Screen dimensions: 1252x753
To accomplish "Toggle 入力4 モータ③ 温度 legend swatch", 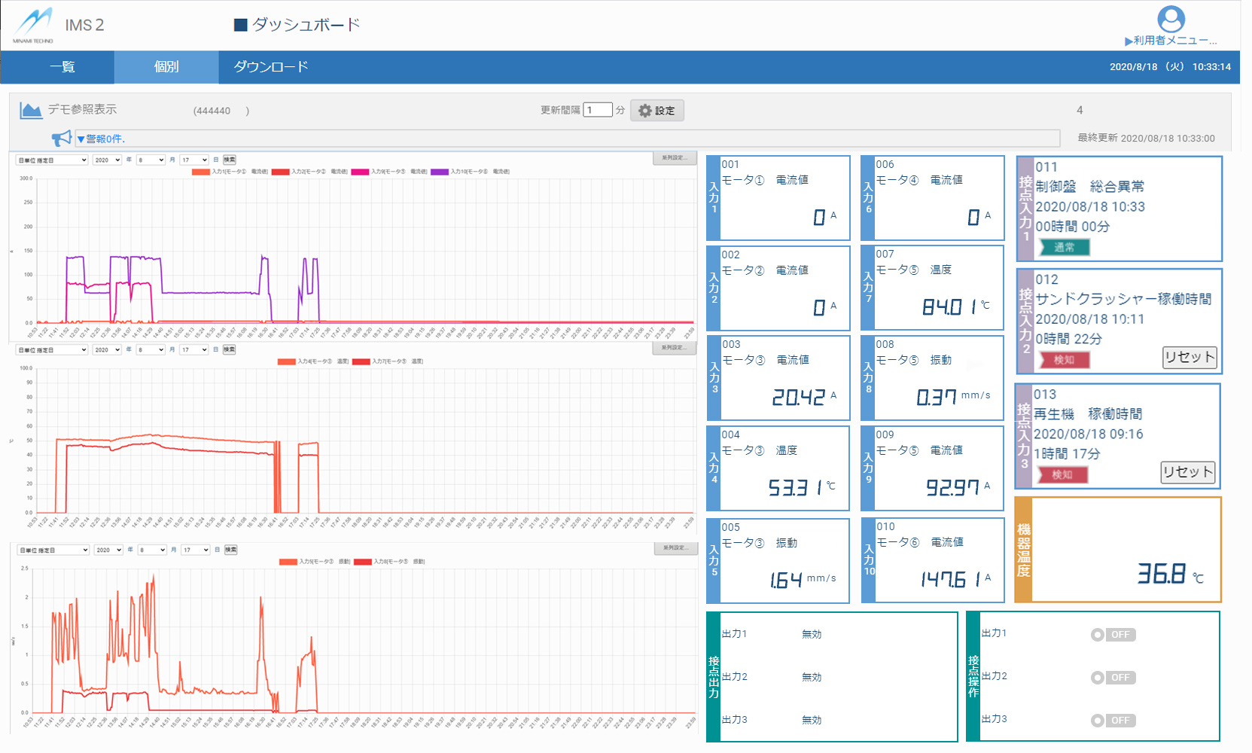I will click(x=287, y=361).
